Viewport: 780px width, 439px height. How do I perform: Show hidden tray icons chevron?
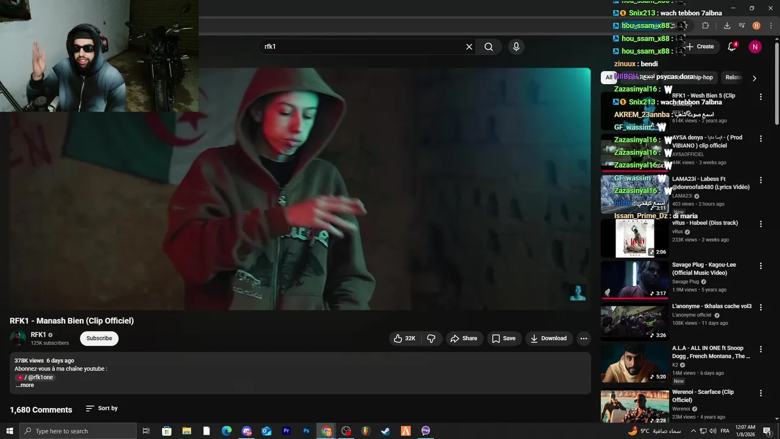pos(693,431)
